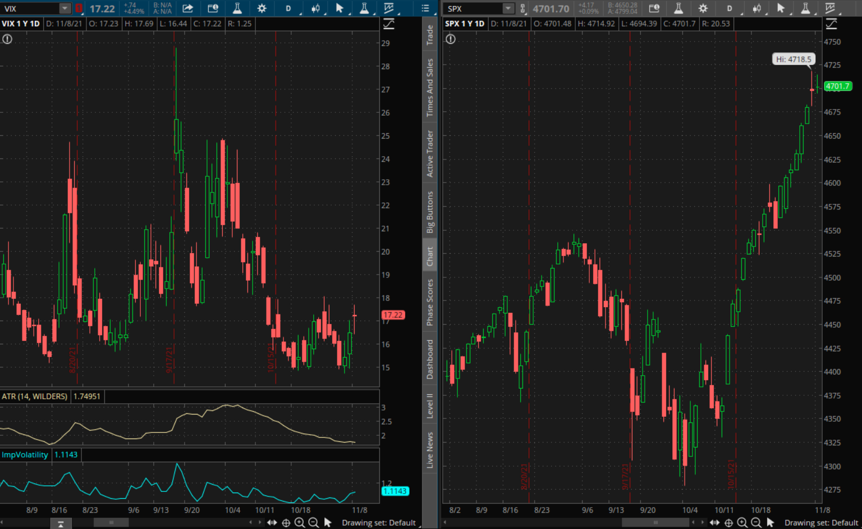The image size is (862, 529).
Task: Select pointer tool under VIX chart
Action: (328, 523)
